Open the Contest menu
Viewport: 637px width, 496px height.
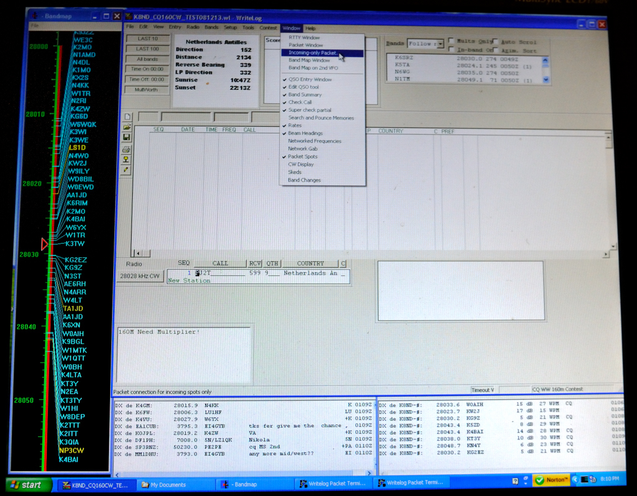(x=268, y=28)
